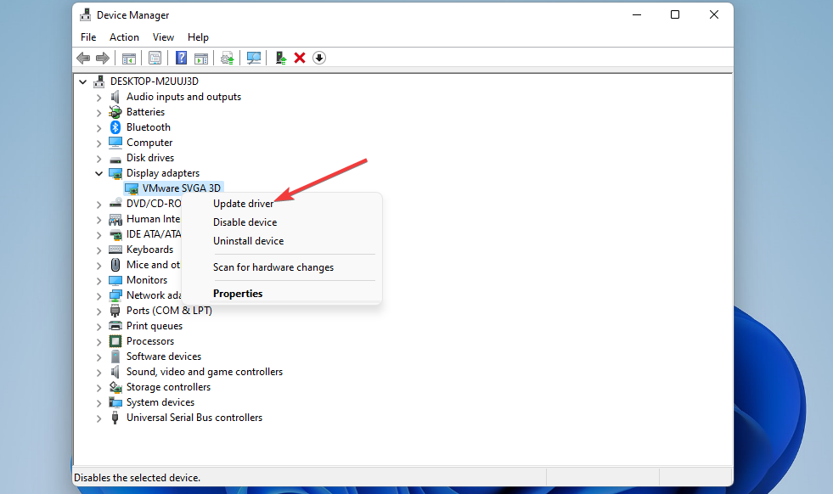Expand the System devices chevron

pyautogui.click(x=98, y=403)
